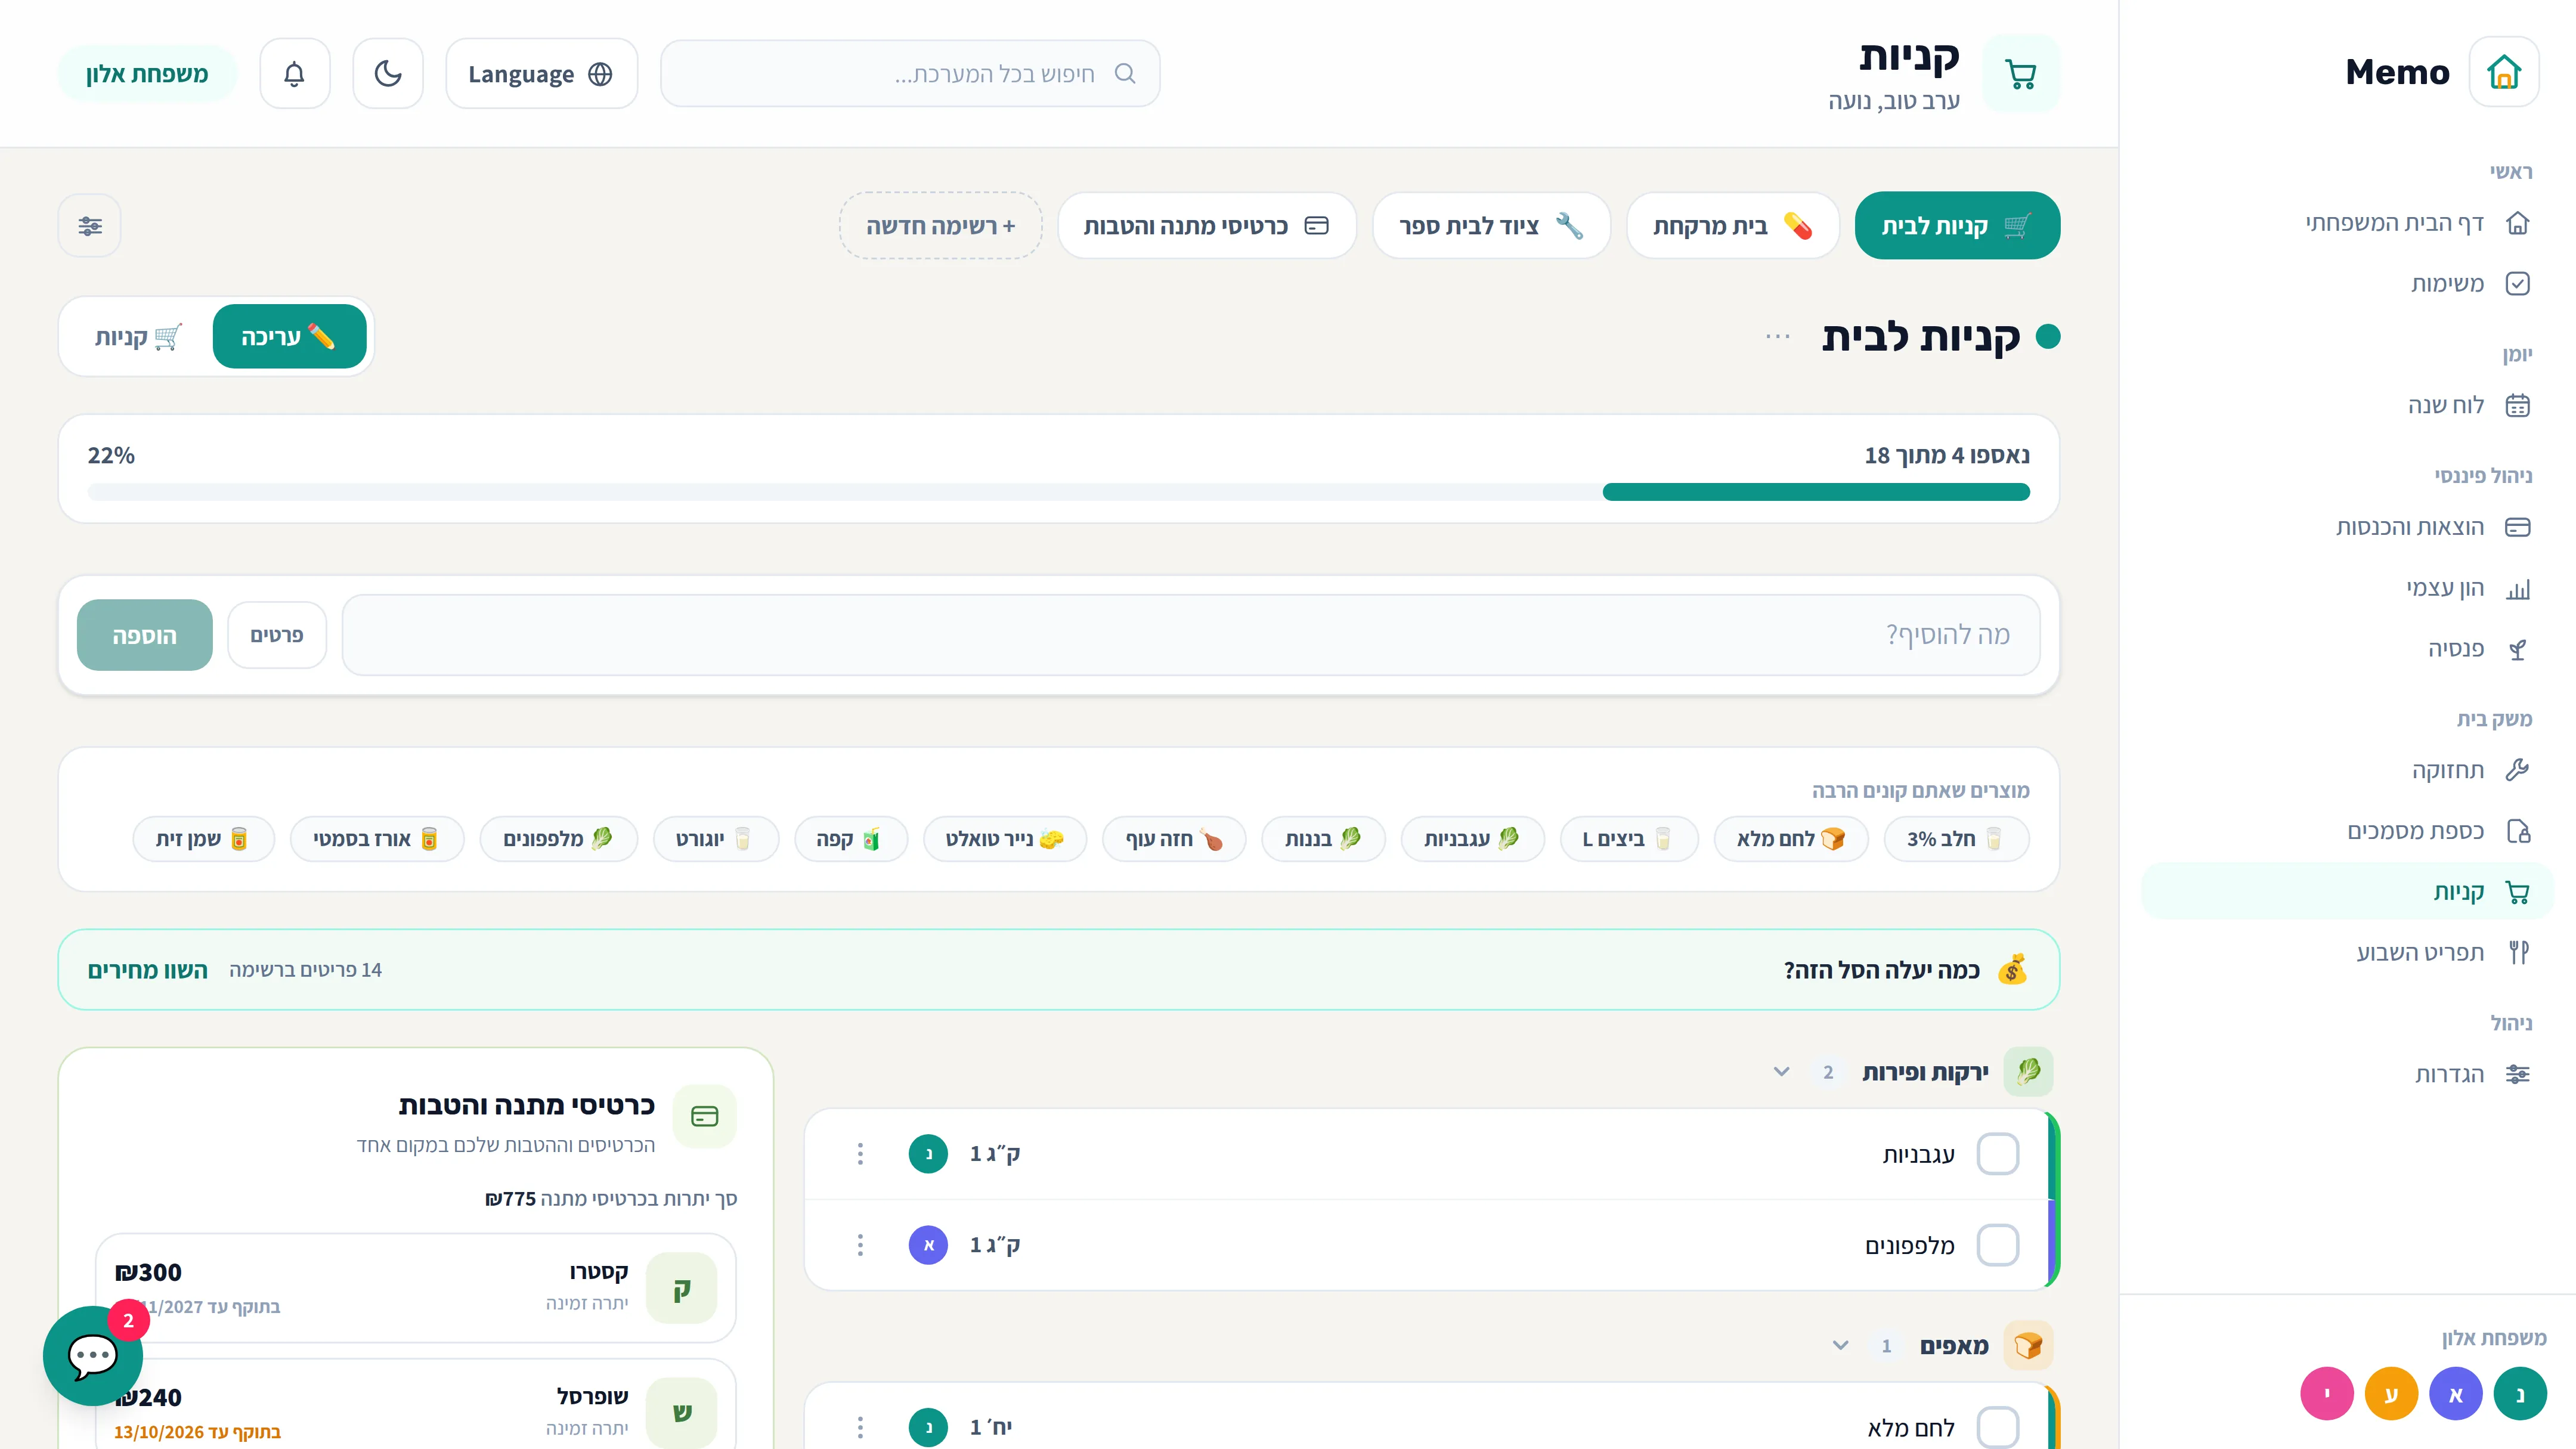The height and width of the screenshot is (1449, 2576).
Task: Click assignee avatar נ on עגבניות row
Action: pyautogui.click(x=928, y=1154)
